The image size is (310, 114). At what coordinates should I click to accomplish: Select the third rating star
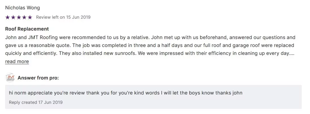19,17
